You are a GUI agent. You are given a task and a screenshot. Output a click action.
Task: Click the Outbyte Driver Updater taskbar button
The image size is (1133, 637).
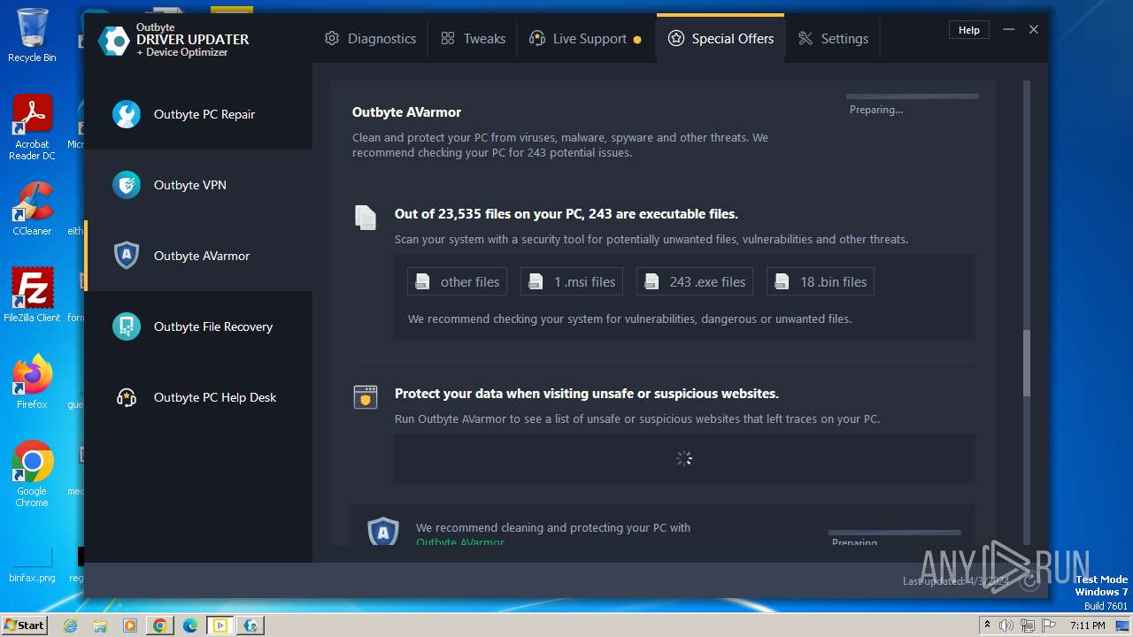click(x=251, y=625)
